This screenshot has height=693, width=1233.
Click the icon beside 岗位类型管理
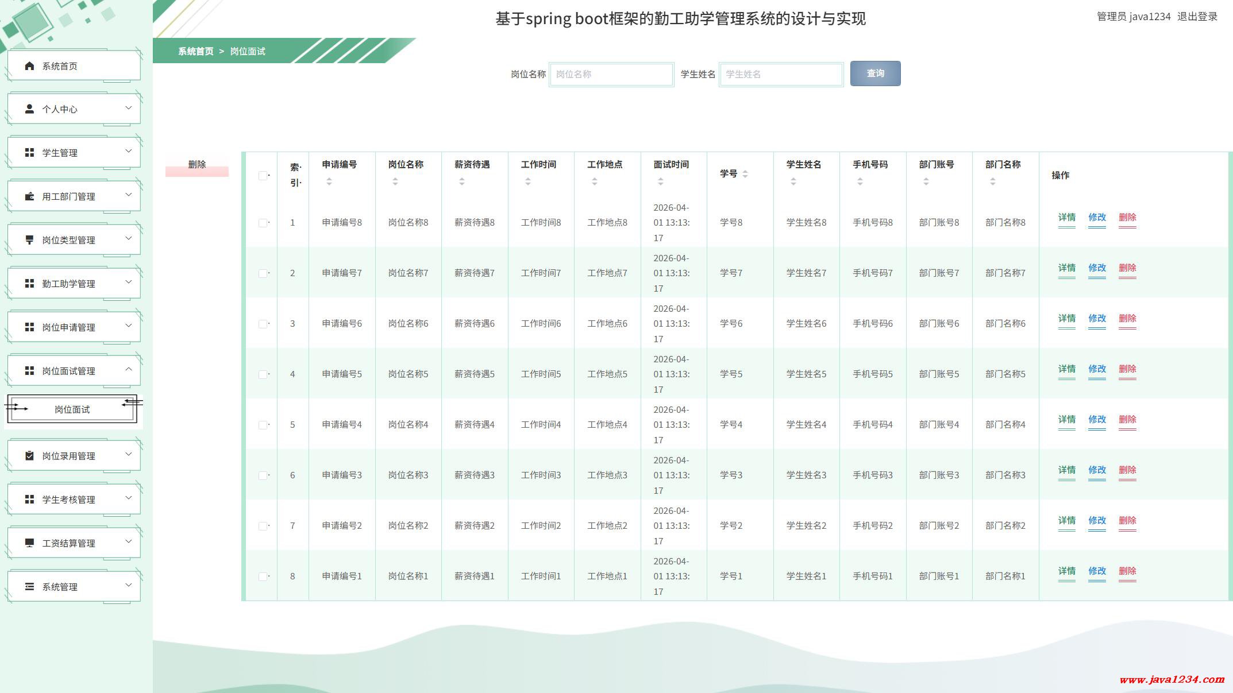pyautogui.click(x=30, y=240)
